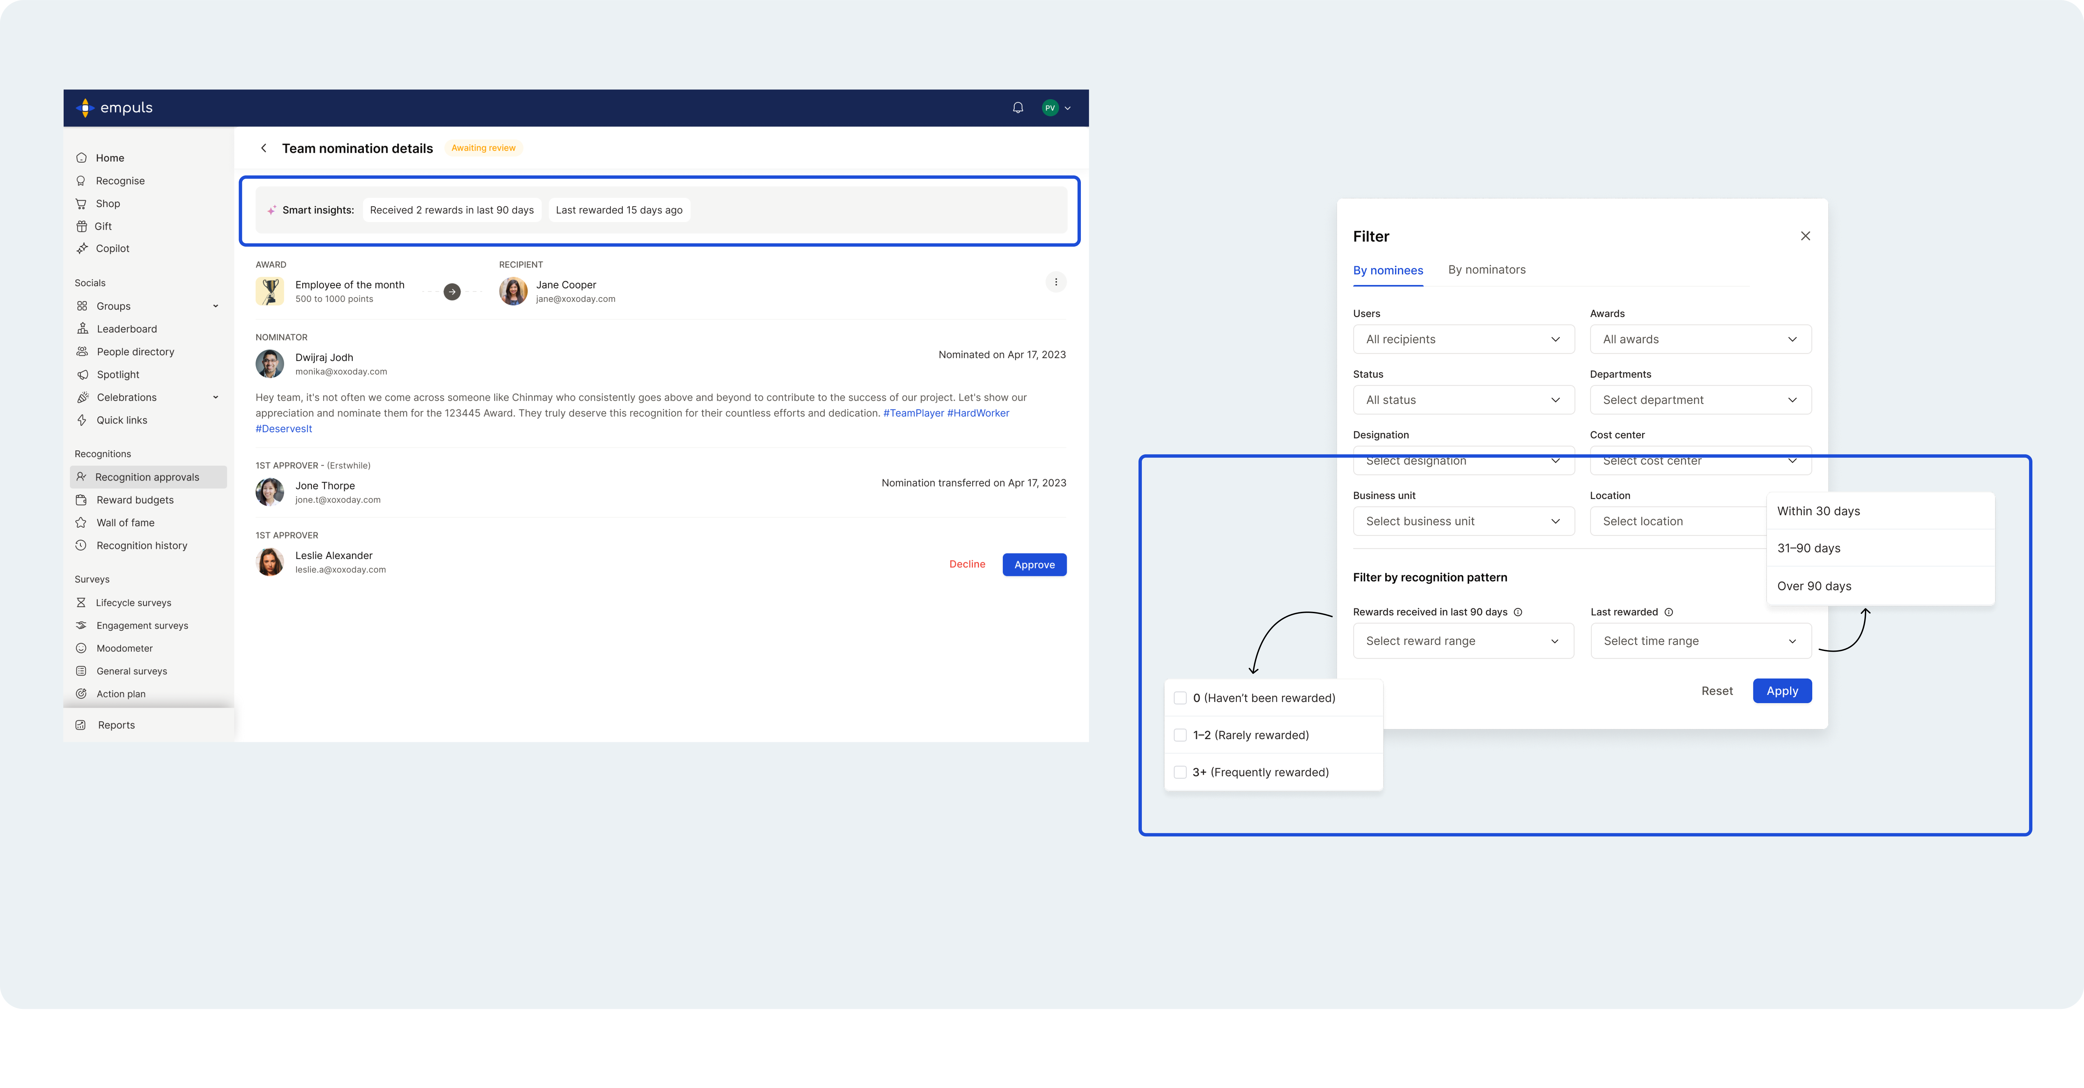Image resolution: width=2084 pixels, height=1088 pixels.
Task: Open the Select business unit dropdown
Action: click(x=1463, y=521)
